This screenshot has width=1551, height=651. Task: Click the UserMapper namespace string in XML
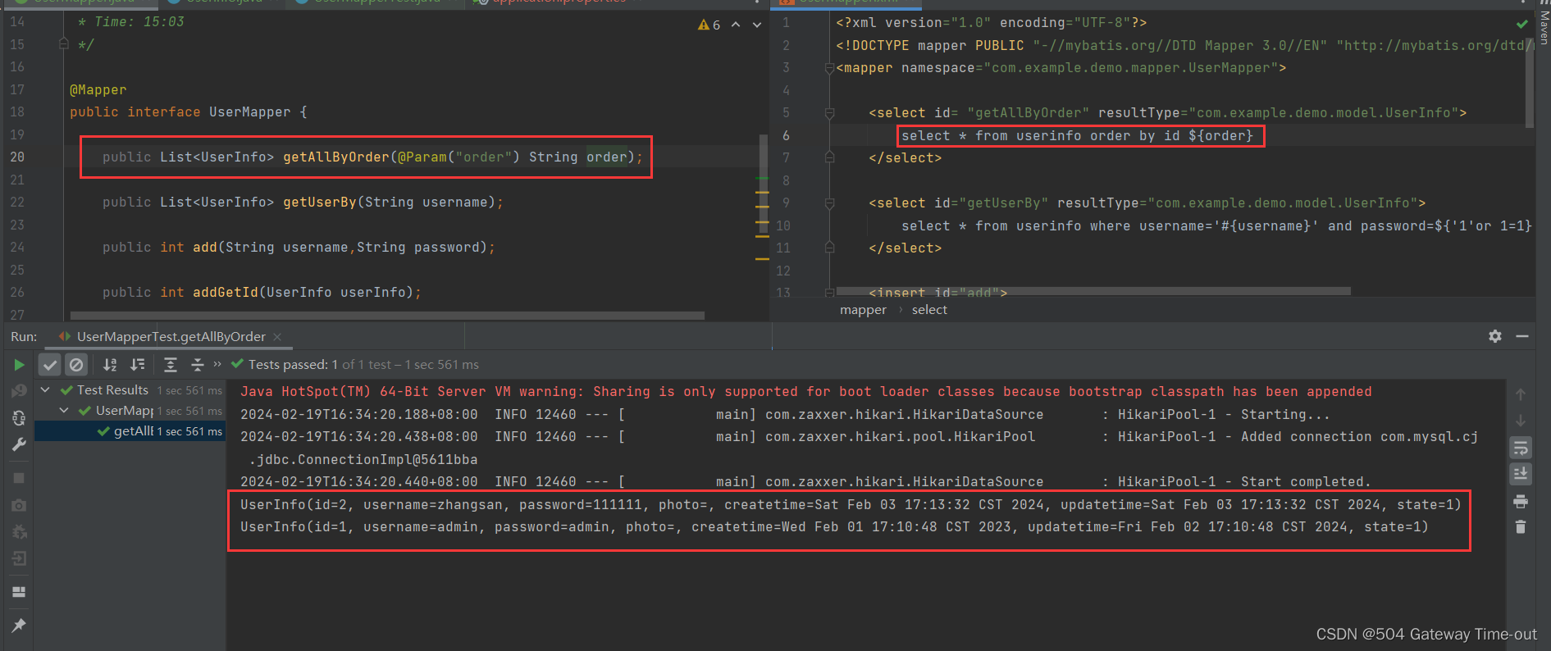pyautogui.click(x=1131, y=68)
